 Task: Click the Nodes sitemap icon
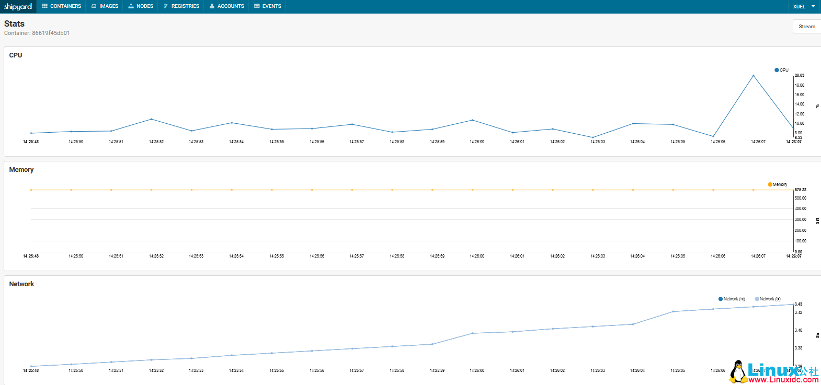coord(131,6)
